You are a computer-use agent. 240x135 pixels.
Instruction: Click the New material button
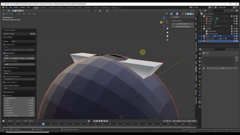[223, 68]
